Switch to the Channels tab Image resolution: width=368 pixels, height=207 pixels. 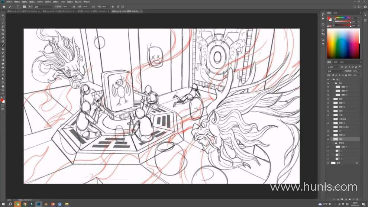tap(336, 62)
